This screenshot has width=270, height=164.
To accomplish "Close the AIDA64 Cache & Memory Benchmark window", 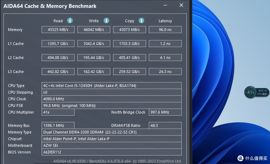I will click(181, 5).
